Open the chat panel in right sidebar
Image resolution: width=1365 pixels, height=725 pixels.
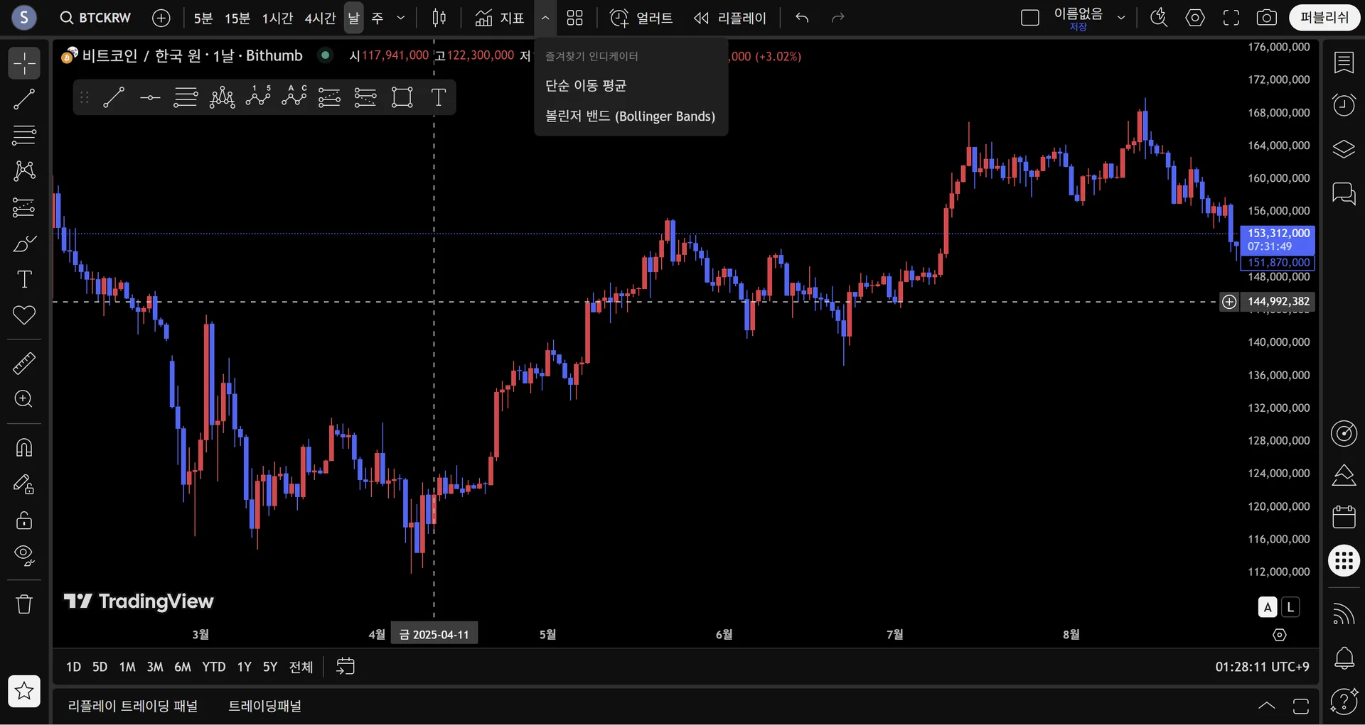coord(1344,193)
